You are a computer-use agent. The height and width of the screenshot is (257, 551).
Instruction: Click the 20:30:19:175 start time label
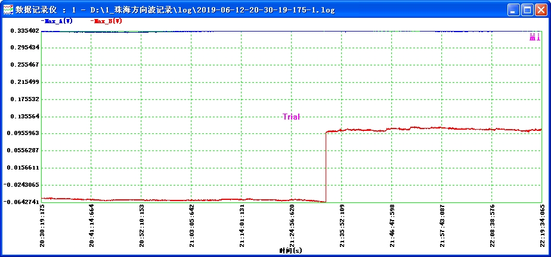tap(42, 226)
